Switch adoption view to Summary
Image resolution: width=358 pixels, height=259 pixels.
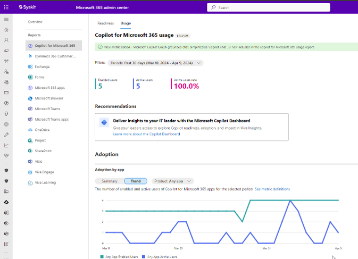click(110, 181)
